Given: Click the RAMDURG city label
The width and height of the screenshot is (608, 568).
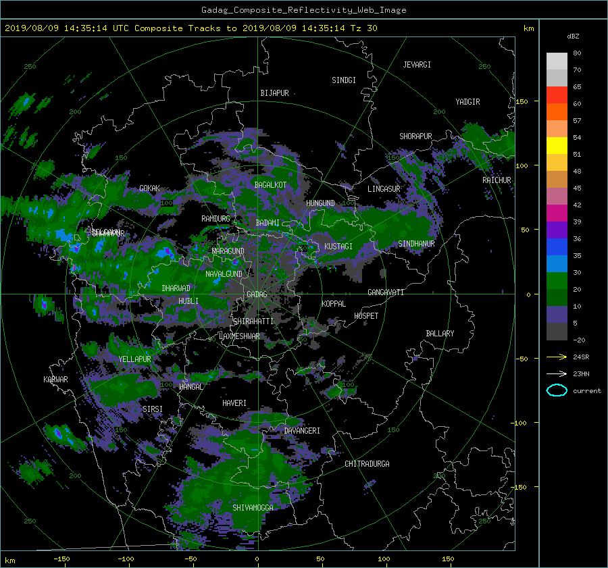Looking at the screenshot, I should 216,219.
